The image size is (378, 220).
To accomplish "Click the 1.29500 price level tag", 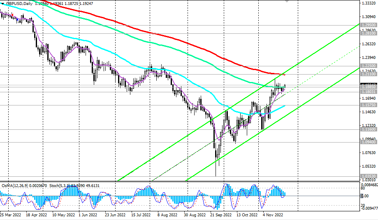I will coord(368,25).
